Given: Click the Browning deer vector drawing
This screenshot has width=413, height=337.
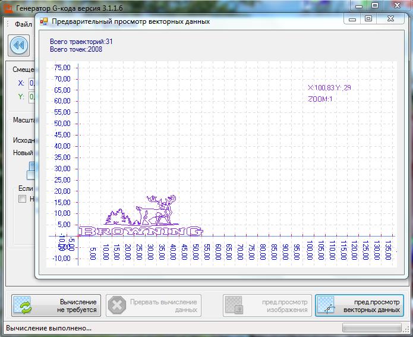Looking at the screenshot, I should pyautogui.click(x=141, y=216).
